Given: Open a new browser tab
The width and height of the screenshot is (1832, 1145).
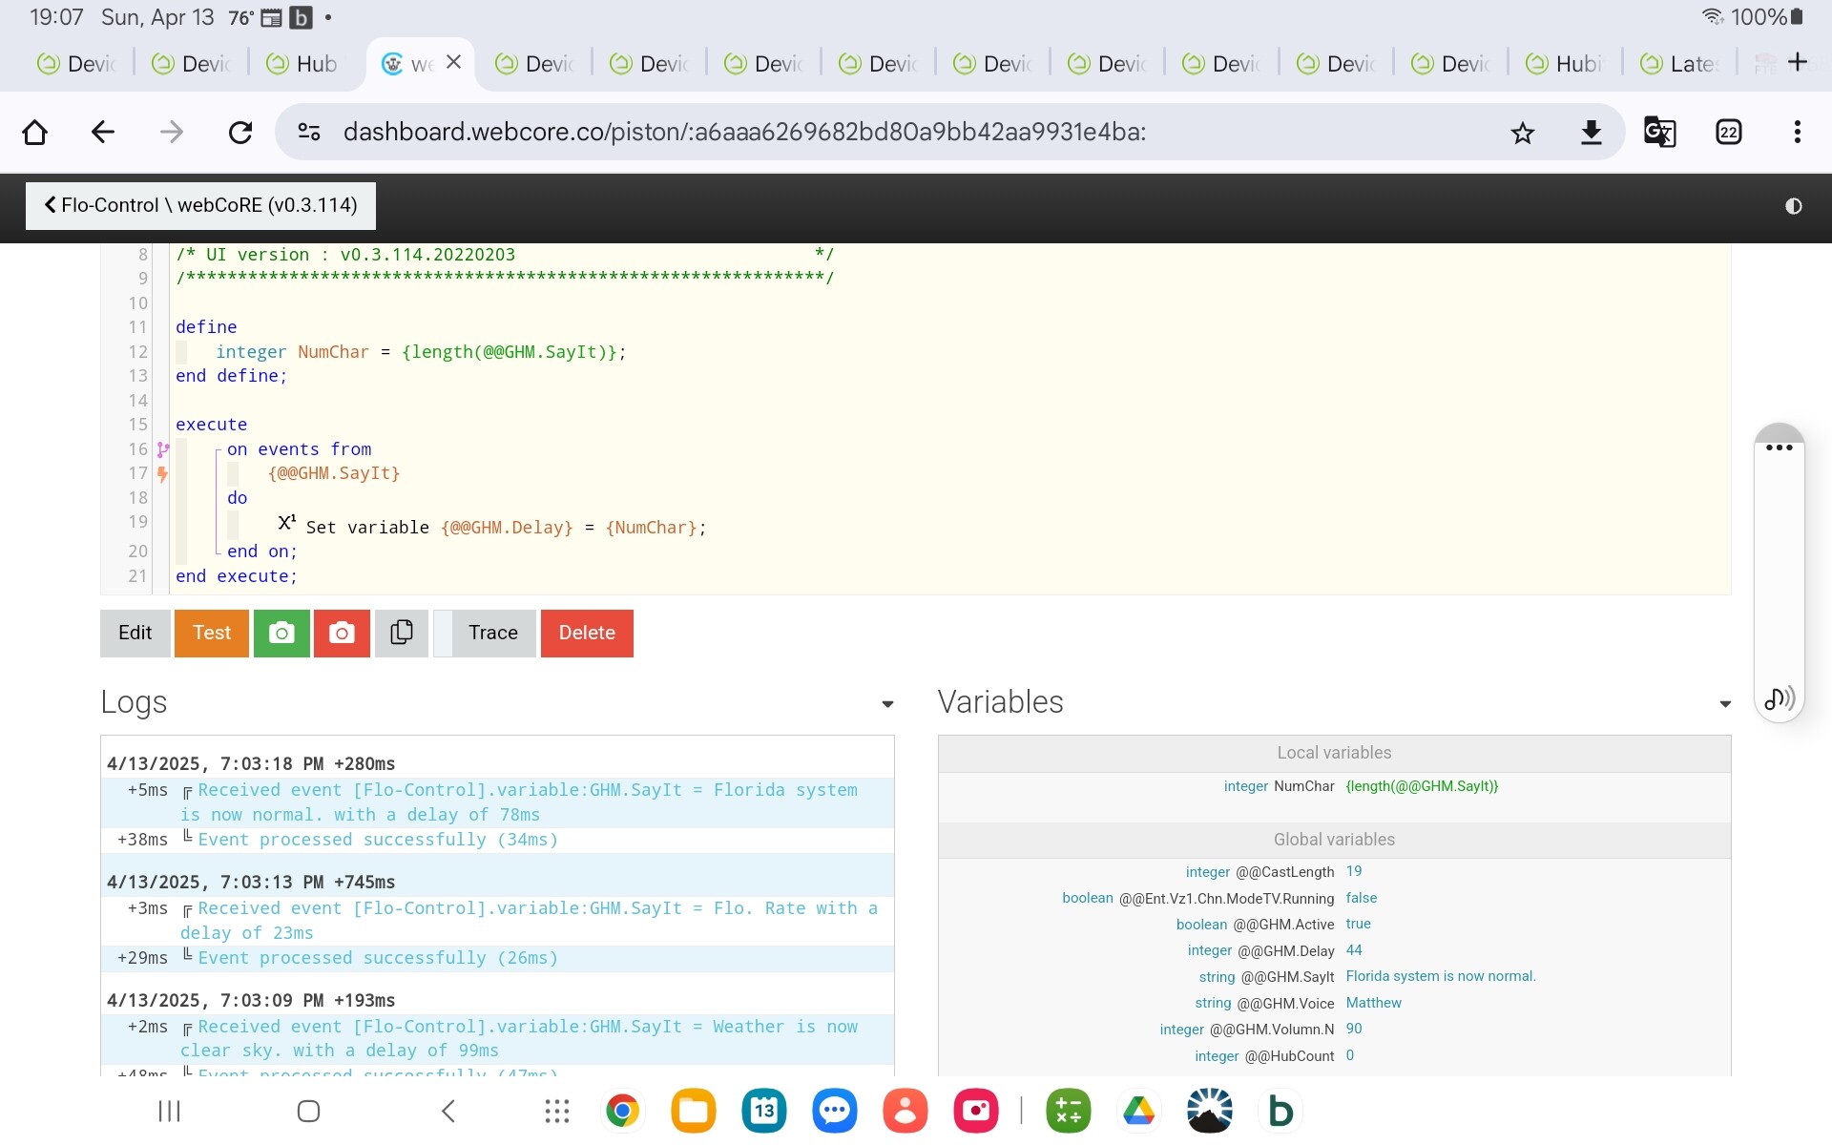Looking at the screenshot, I should [1798, 62].
